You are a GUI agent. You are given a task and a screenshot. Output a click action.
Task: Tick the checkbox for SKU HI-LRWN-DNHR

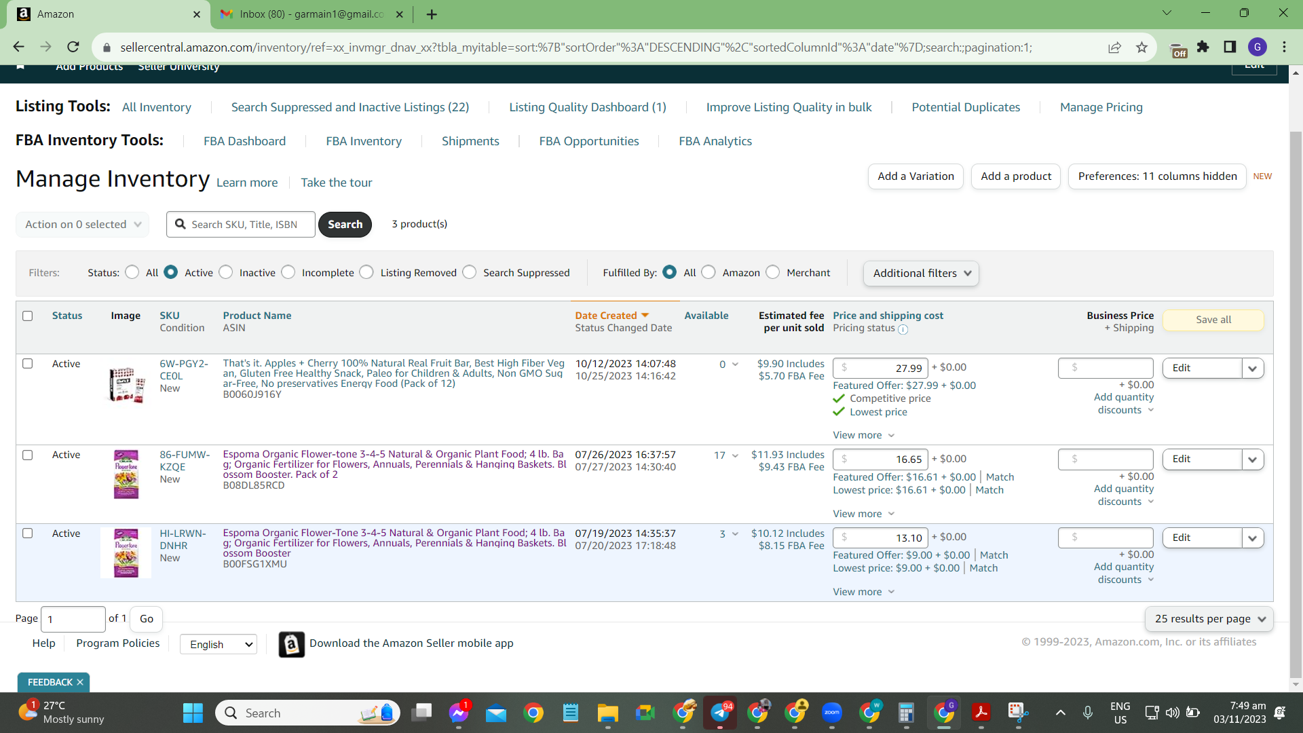tap(28, 533)
